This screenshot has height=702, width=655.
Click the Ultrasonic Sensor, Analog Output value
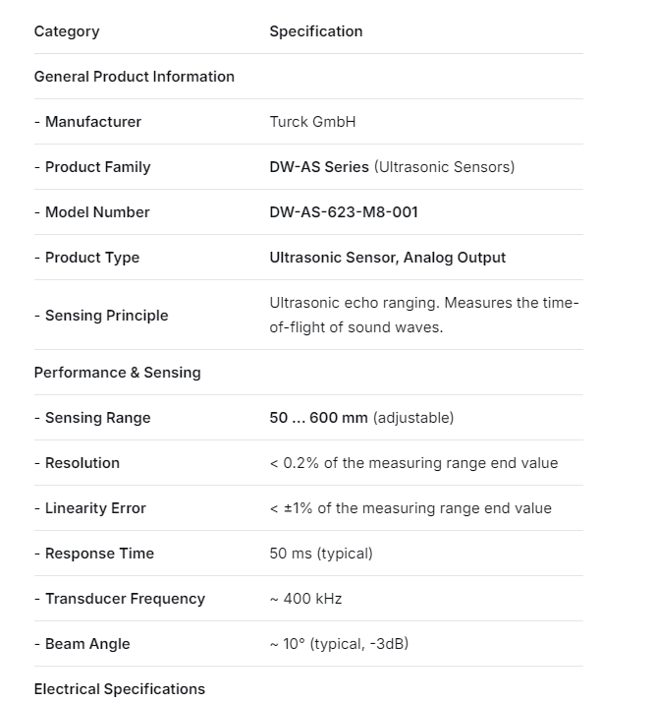(388, 258)
